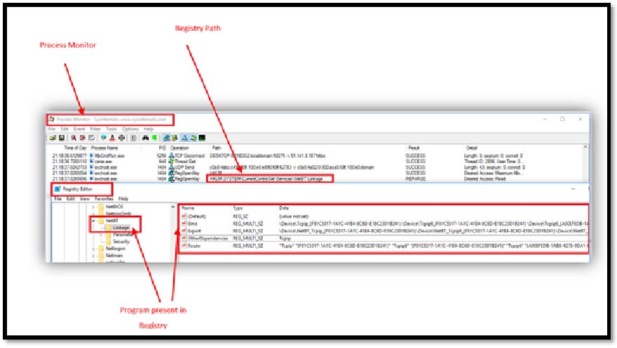Open File menu in Registry Editor
Screen dimensions: 617x348
point(57,199)
